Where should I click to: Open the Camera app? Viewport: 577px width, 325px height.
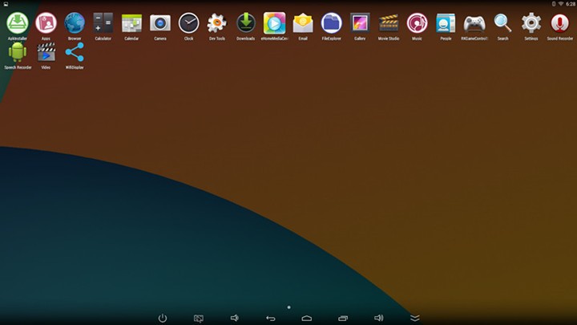point(160,24)
